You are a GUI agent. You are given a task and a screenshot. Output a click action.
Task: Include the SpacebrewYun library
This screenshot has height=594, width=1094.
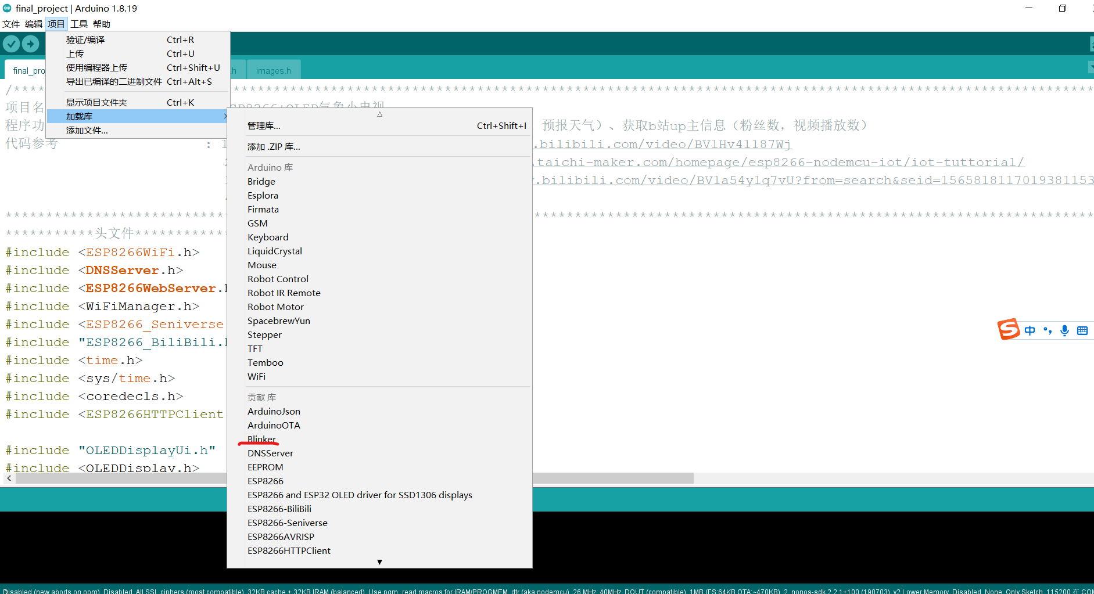[x=379, y=321]
